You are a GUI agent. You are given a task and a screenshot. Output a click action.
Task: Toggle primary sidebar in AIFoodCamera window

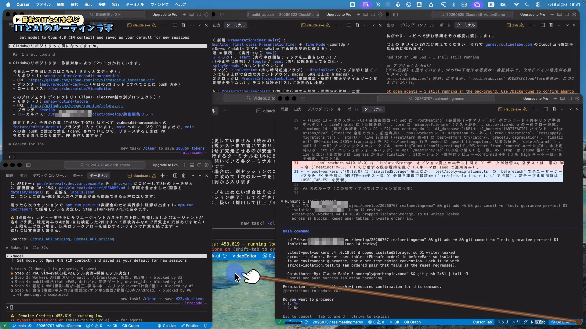pos(28,165)
